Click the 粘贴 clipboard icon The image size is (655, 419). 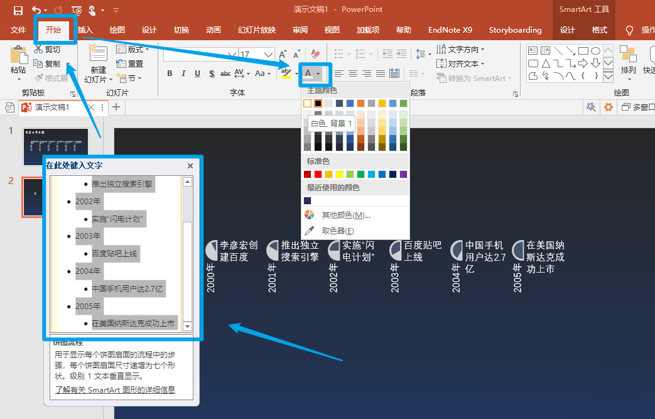18,55
